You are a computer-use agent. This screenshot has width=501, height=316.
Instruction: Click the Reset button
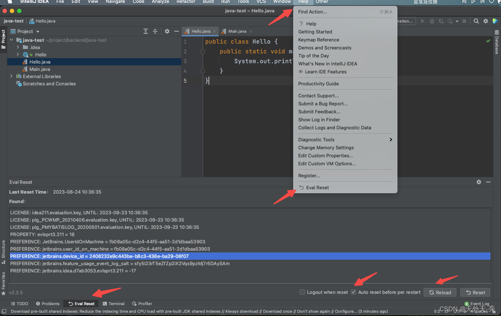click(x=475, y=292)
